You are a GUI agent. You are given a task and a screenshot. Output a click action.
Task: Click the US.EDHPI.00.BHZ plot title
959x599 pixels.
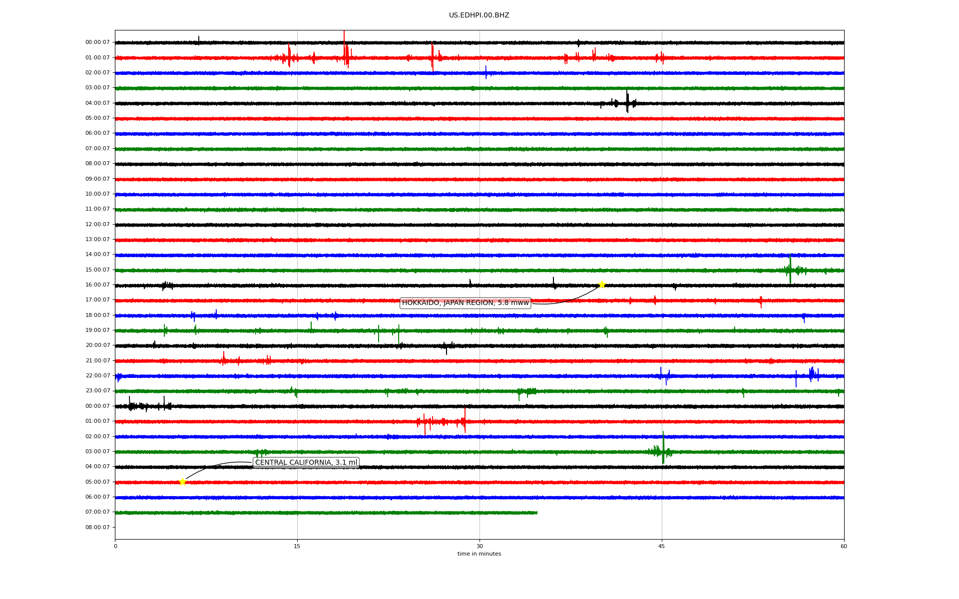coord(479,15)
